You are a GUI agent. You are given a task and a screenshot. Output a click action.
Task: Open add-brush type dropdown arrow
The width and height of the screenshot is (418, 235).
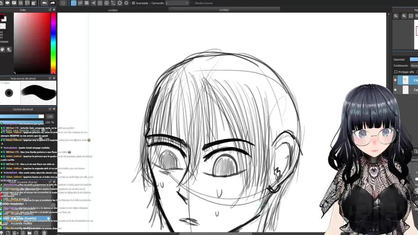click(18, 233)
